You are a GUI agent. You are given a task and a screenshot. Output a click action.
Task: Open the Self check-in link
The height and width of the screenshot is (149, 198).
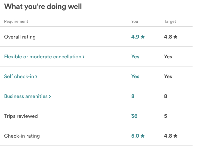[19, 77]
